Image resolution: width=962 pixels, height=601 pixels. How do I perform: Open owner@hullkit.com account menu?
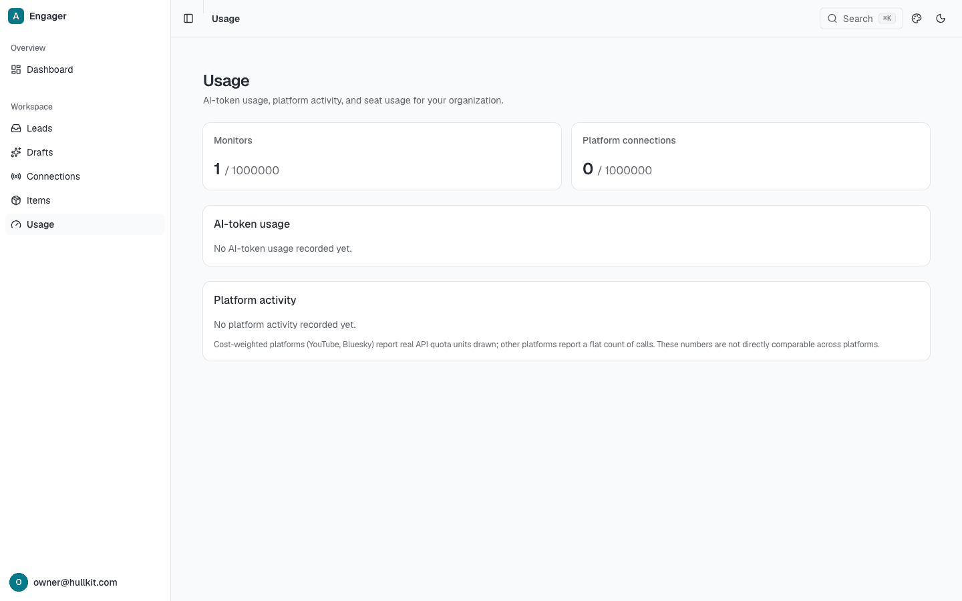[85, 582]
